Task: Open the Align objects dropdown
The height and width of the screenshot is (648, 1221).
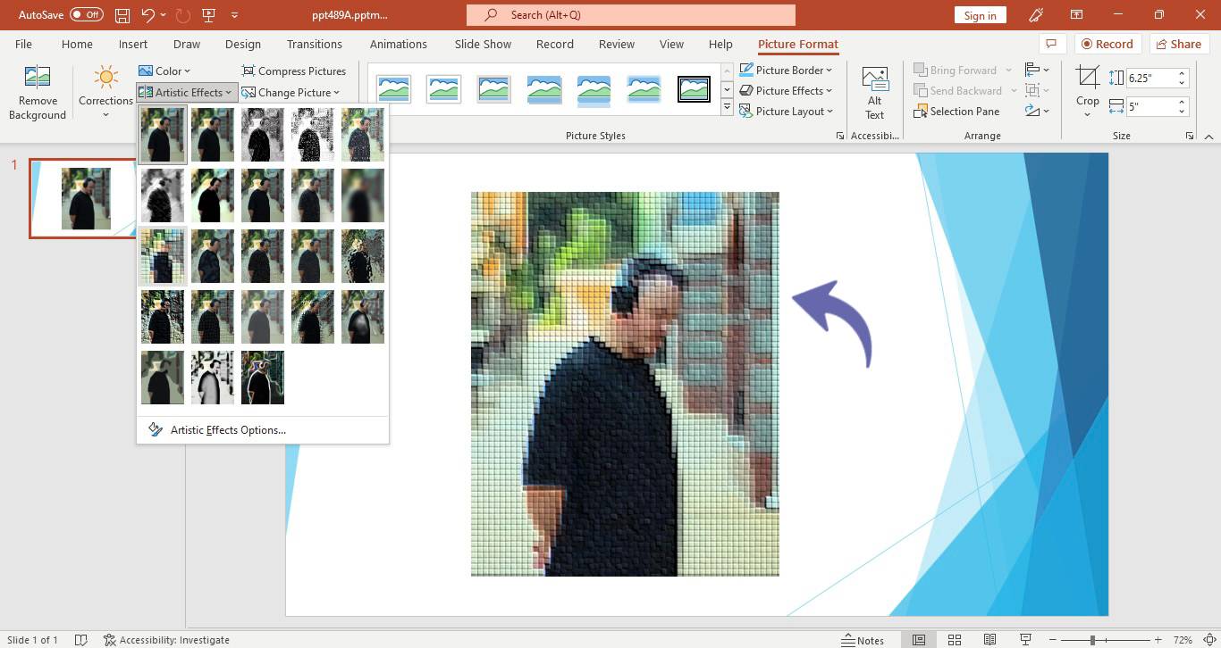Action: click(1037, 70)
